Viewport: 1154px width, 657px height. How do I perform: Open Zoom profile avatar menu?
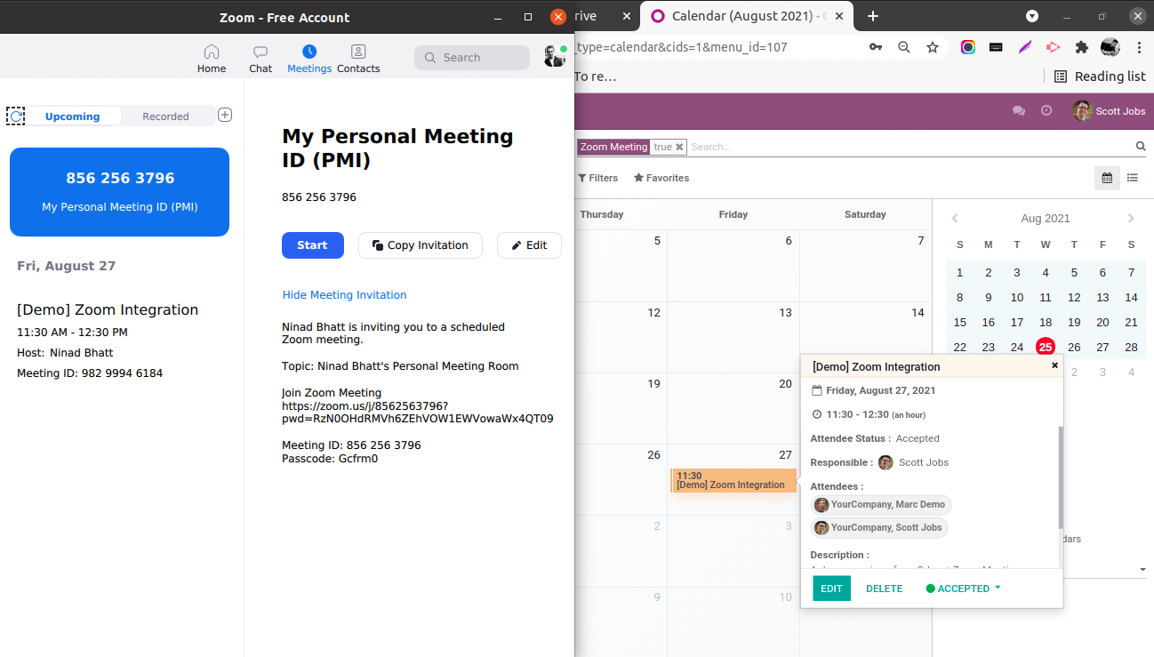click(555, 56)
